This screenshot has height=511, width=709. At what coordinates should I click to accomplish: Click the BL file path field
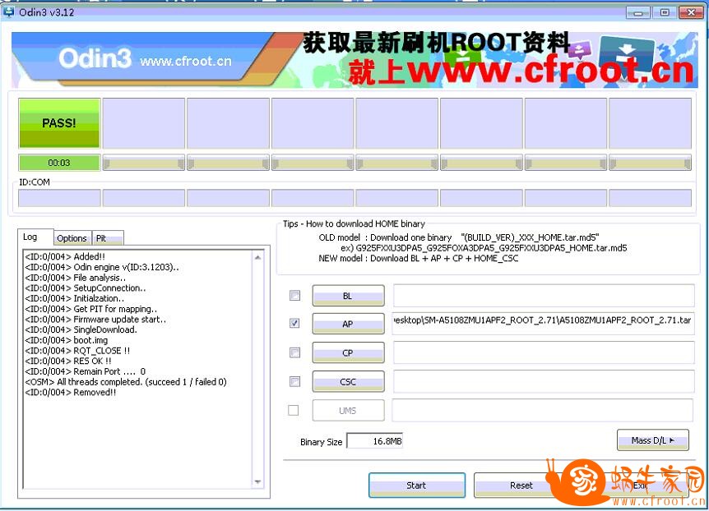544,296
